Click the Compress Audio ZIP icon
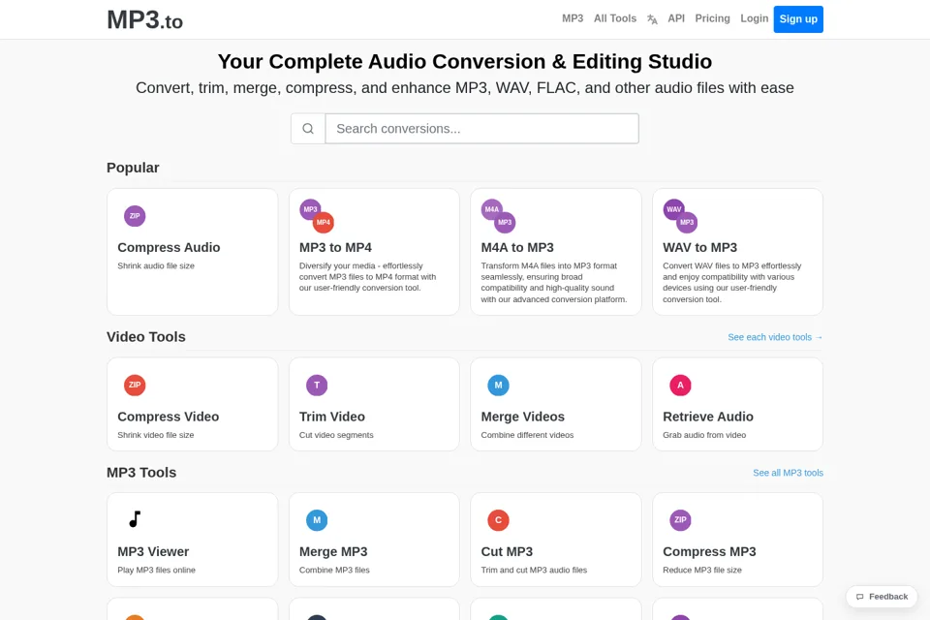This screenshot has width=930, height=620. pos(135,216)
